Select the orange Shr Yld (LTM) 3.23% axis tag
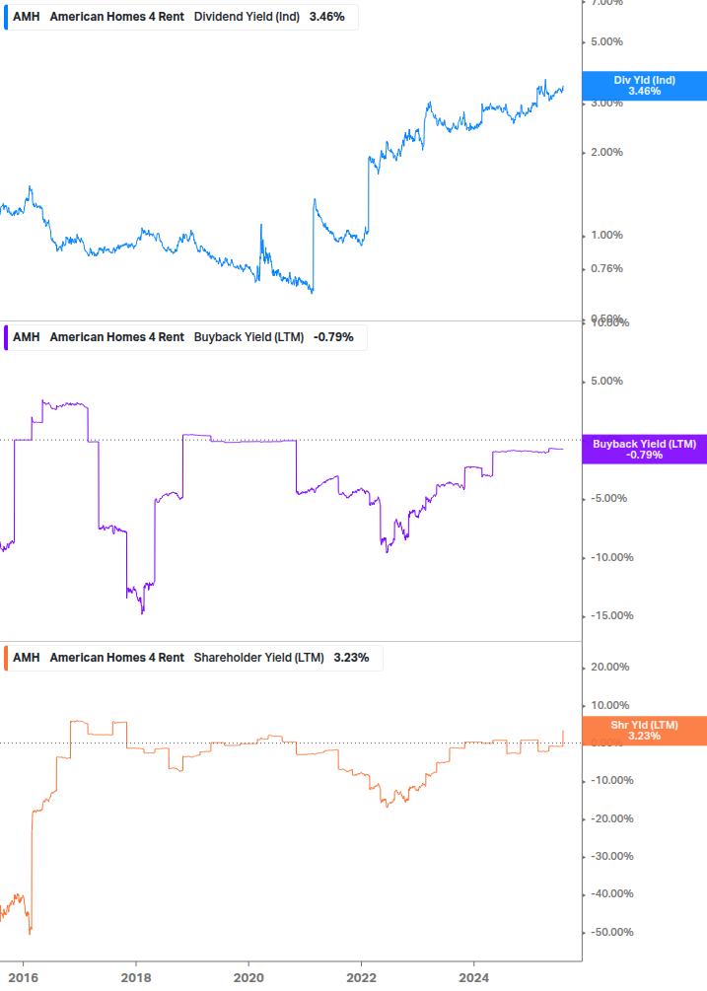The height and width of the screenshot is (991, 707). [644, 731]
